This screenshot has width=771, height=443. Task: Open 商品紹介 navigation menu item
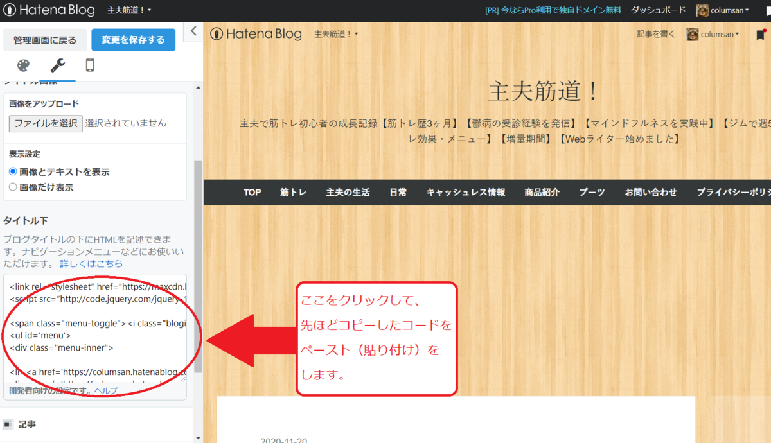542,193
